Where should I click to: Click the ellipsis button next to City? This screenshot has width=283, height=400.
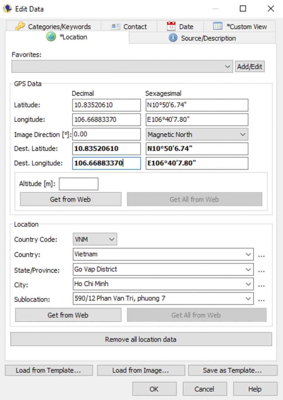coord(261,286)
